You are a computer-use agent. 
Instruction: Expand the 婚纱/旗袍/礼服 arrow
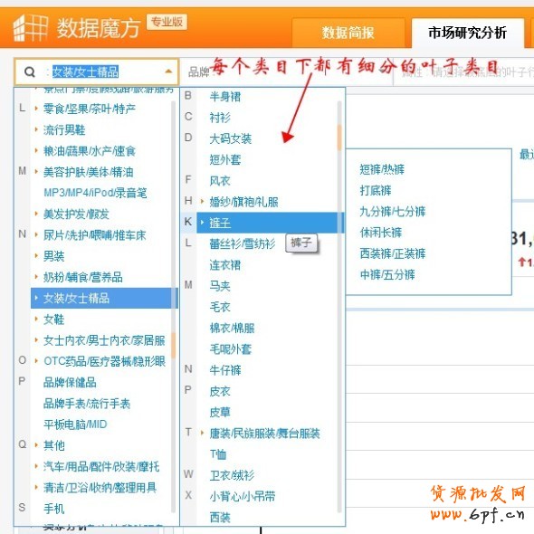click(202, 201)
